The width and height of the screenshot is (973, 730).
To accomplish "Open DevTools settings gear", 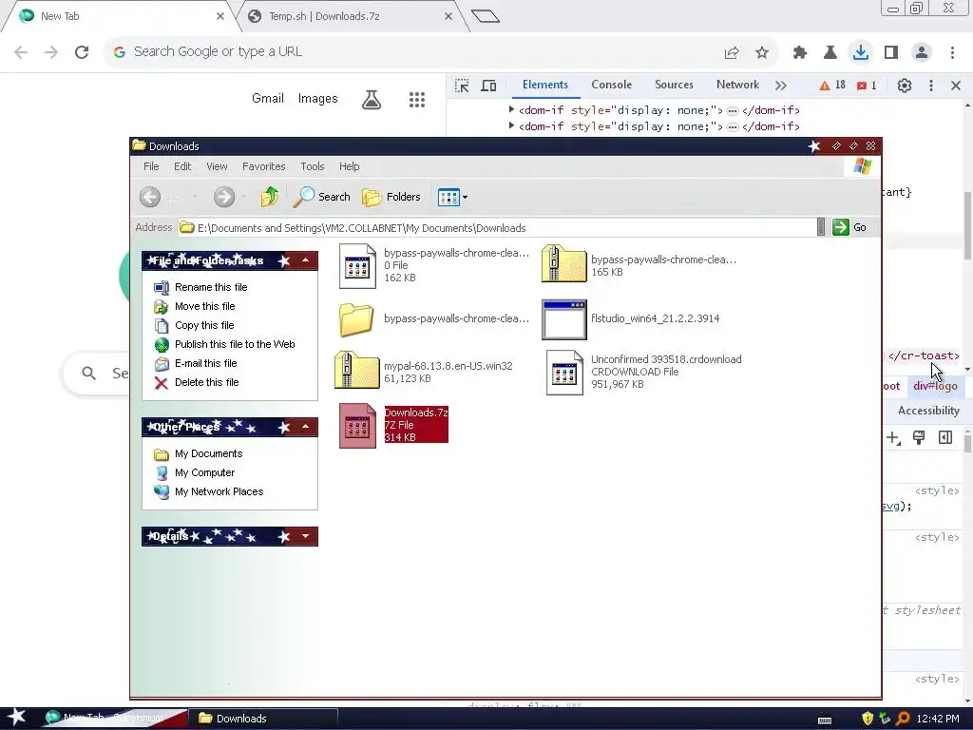I will pyautogui.click(x=905, y=86).
